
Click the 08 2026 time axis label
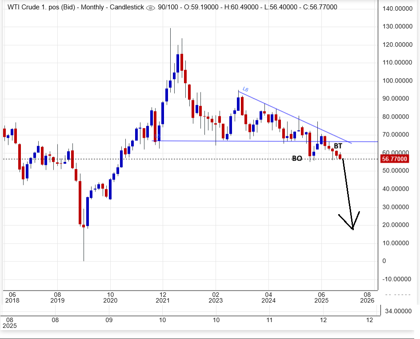click(x=367, y=298)
